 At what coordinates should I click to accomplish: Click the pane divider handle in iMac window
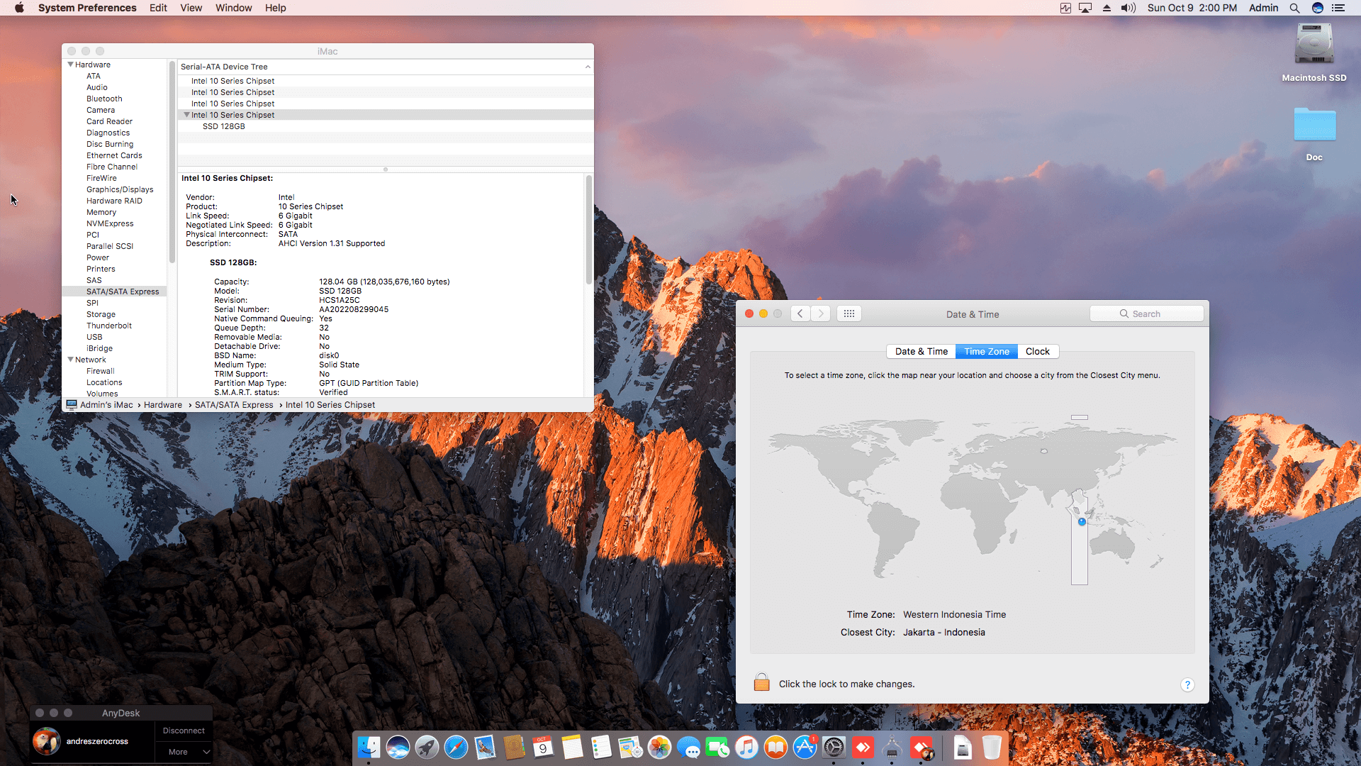386,170
